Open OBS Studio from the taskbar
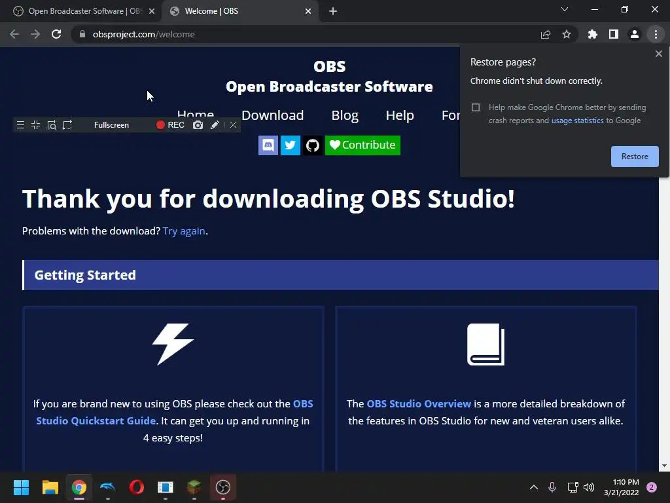The width and height of the screenshot is (670, 503). point(223,487)
